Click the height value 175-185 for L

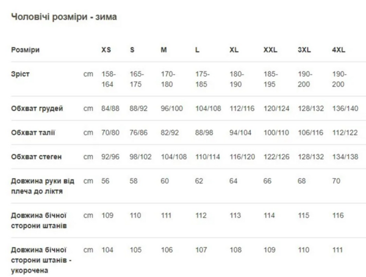[203, 78]
